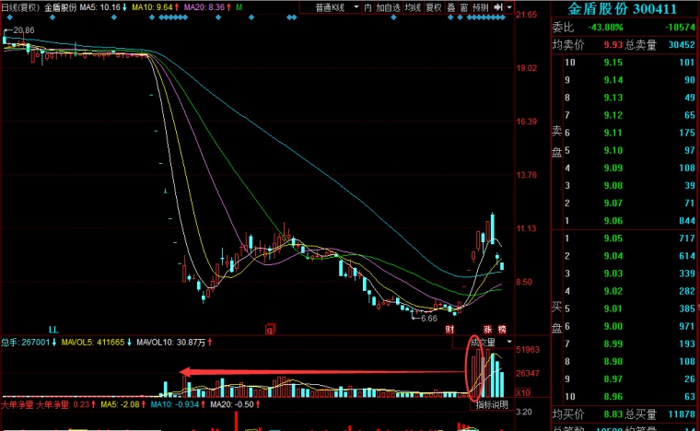Expand the dropdown arrow after the jump icon
Image resolution: width=700 pixels, height=431 pixels.
point(507,7)
